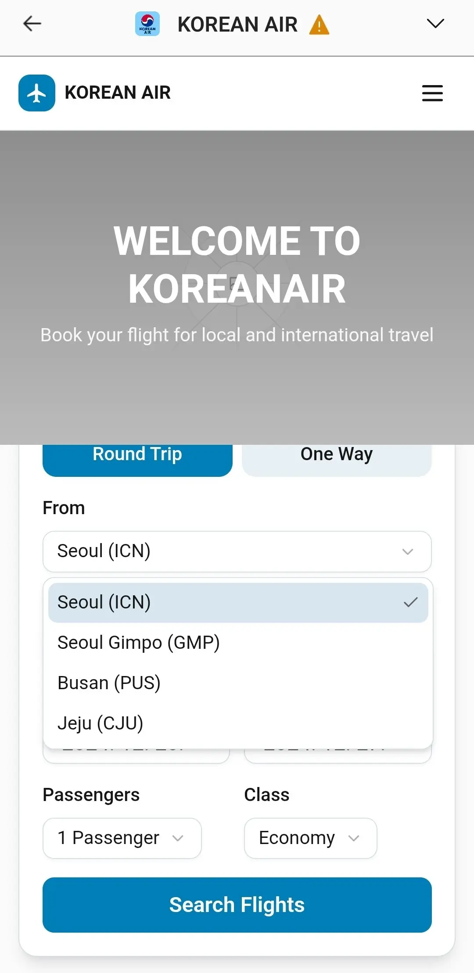Collapse the From airport dropdown
The image size is (474, 973).
click(x=237, y=551)
